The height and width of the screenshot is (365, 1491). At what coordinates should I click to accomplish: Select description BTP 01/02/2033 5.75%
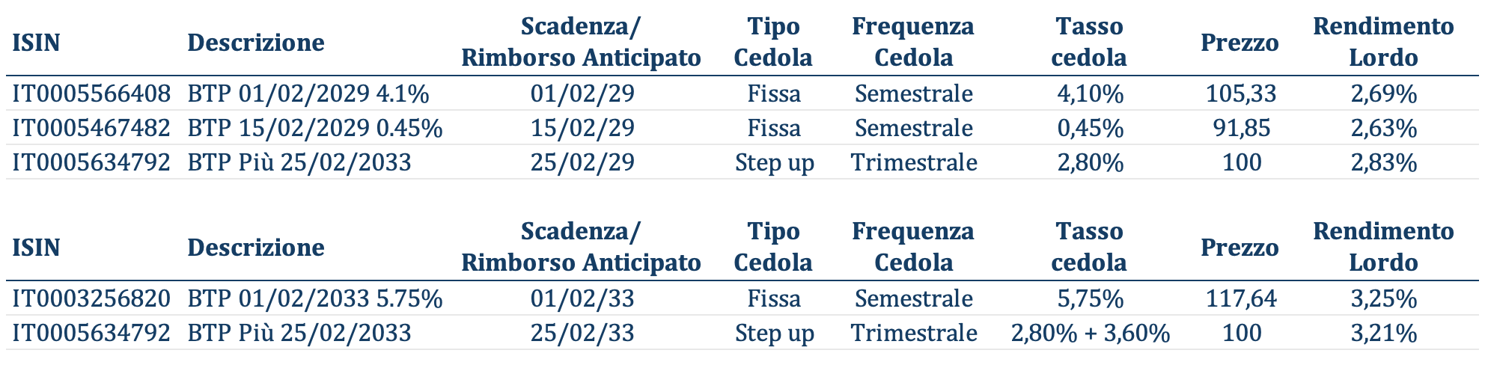tap(315, 299)
